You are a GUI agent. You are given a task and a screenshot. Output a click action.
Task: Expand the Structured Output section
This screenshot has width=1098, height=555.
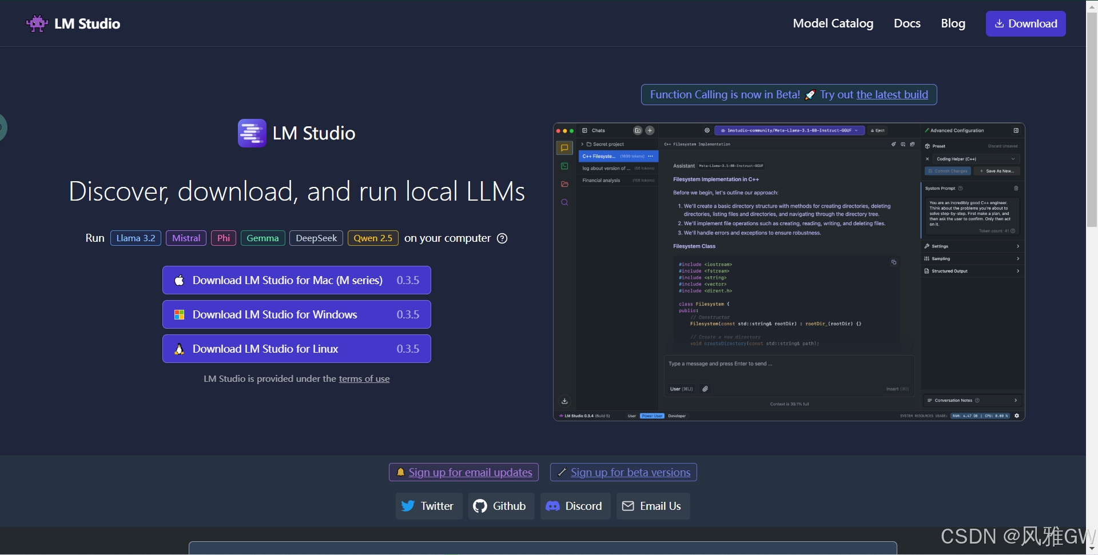pyautogui.click(x=972, y=271)
